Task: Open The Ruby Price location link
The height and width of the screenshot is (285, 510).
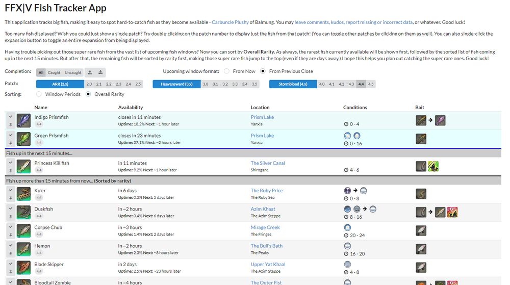Action: [x=267, y=191]
